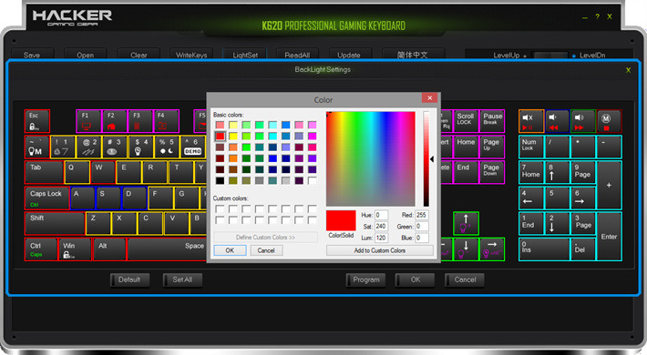
Task: Click the F2 key with home icon
Action: [115, 121]
